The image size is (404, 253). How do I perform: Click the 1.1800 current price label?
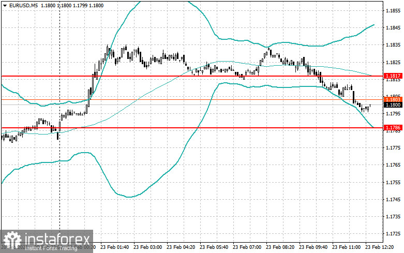click(x=393, y=105)
